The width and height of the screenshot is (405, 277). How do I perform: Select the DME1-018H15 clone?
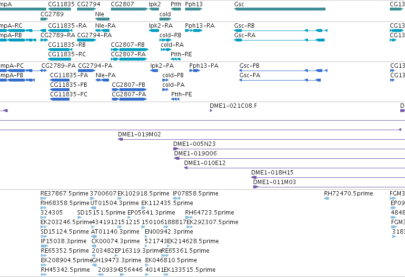[x=328, y=178]
